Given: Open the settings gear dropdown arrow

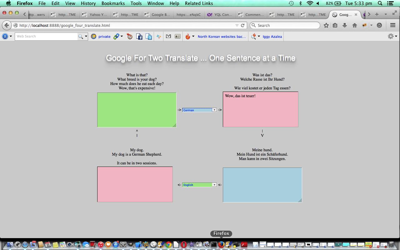Looking at the screenshot, I should [x=396, y=36].
